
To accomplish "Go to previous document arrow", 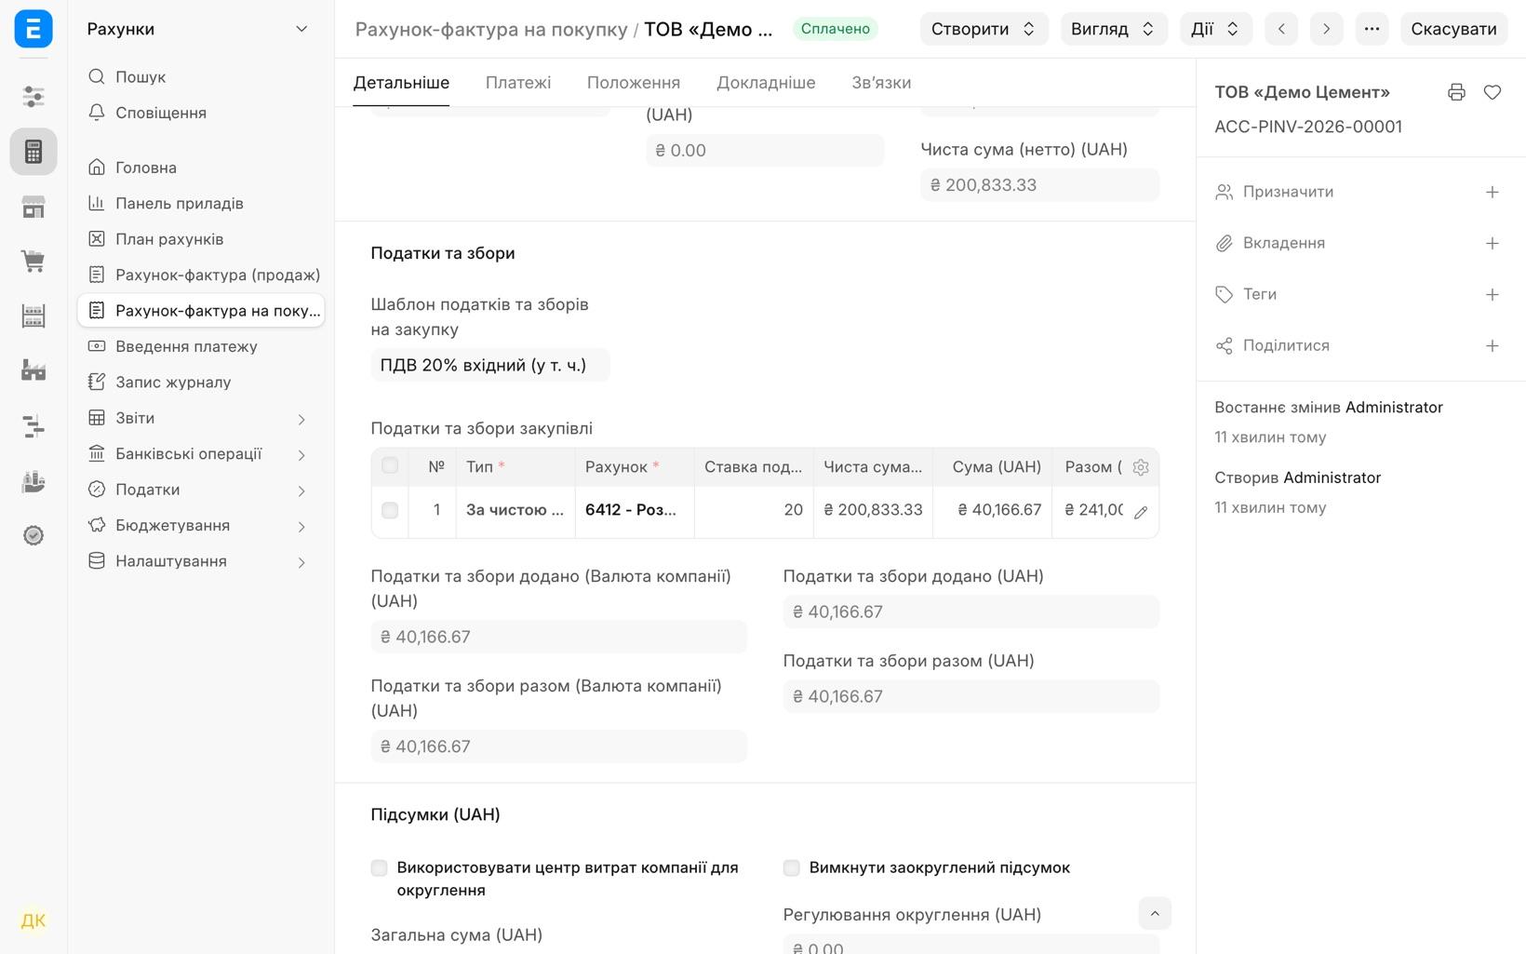I will (x=1281, y=29).
